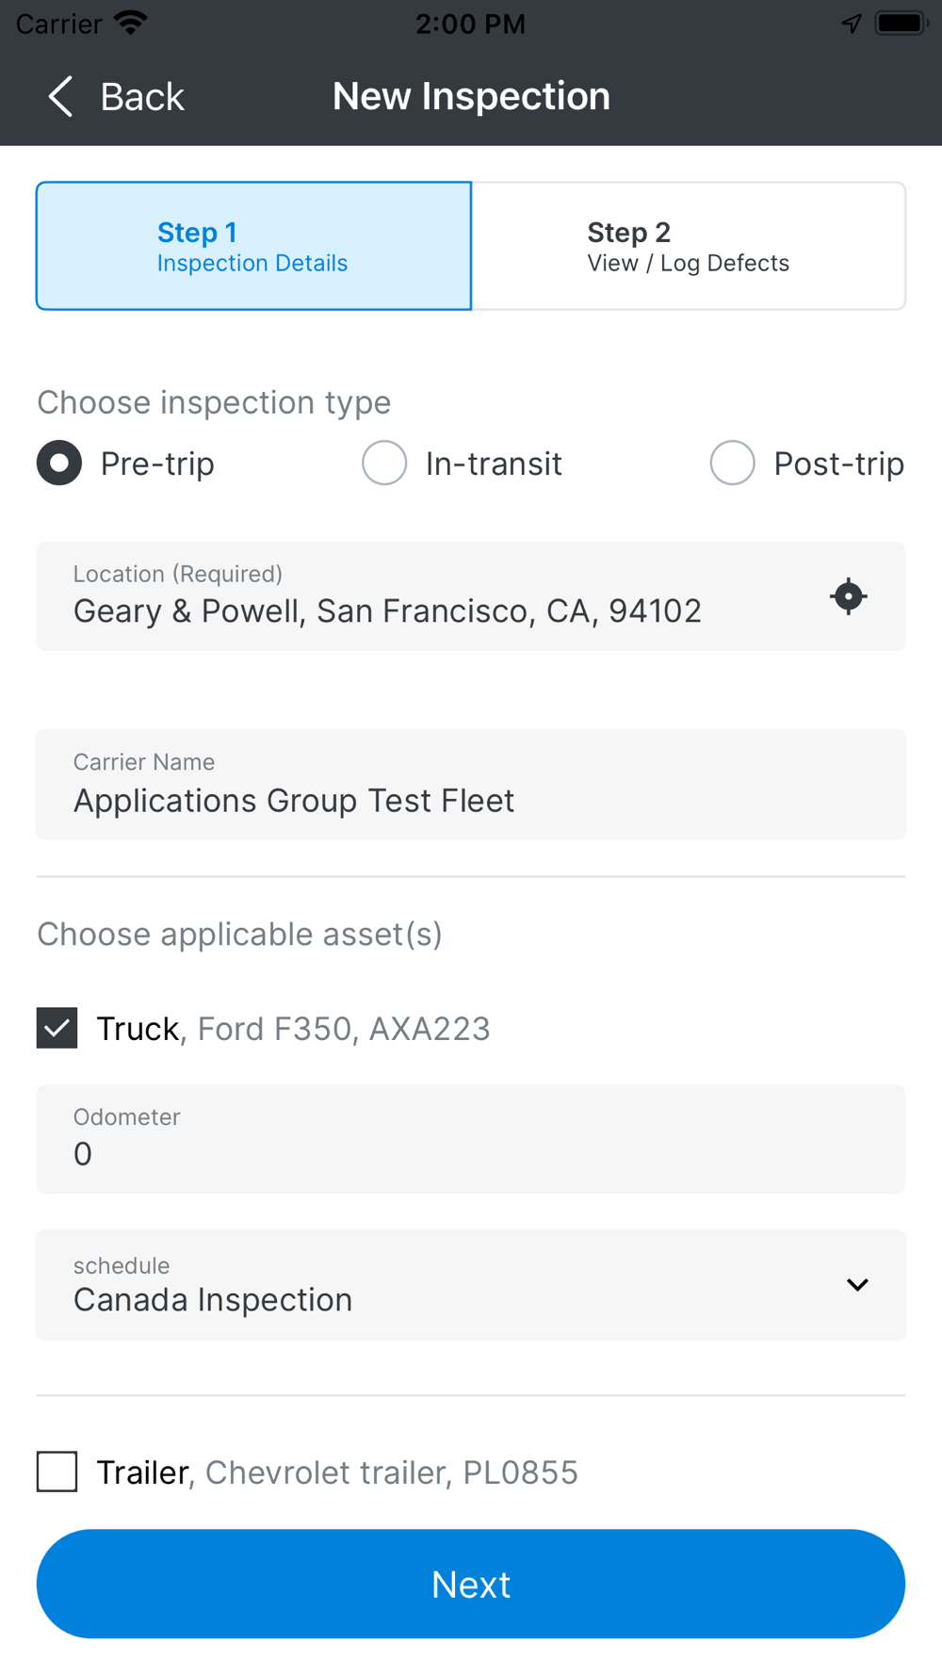The image size is (942, 1675).
Task: Go back using the Back label
Action: [x=142, y=96]
